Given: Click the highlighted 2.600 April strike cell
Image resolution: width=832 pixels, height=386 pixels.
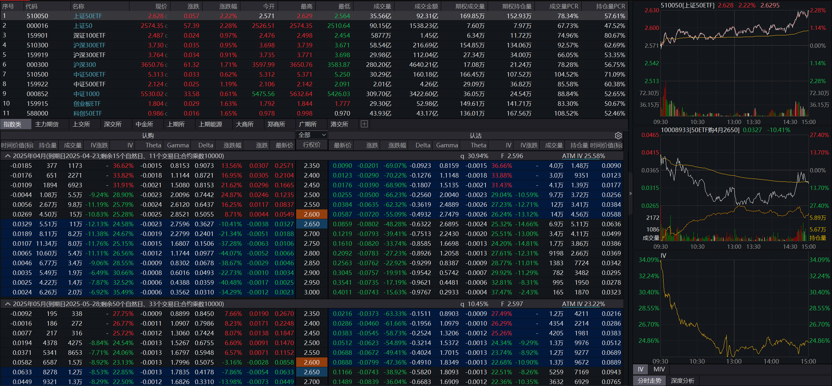Looking at the screenshot, I should pos(311,215).
